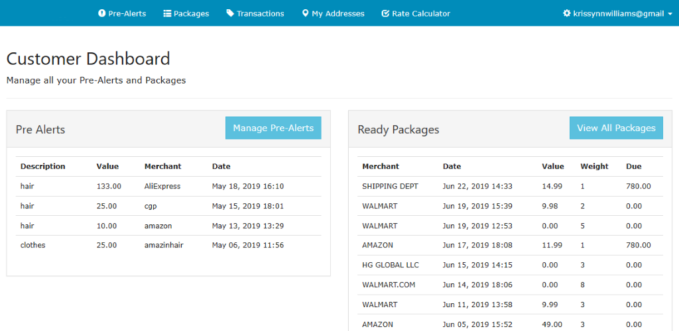The image size is (679, 331).
Task: Open krissynnwilliams@gmail account menu
Action: [617, 13]
